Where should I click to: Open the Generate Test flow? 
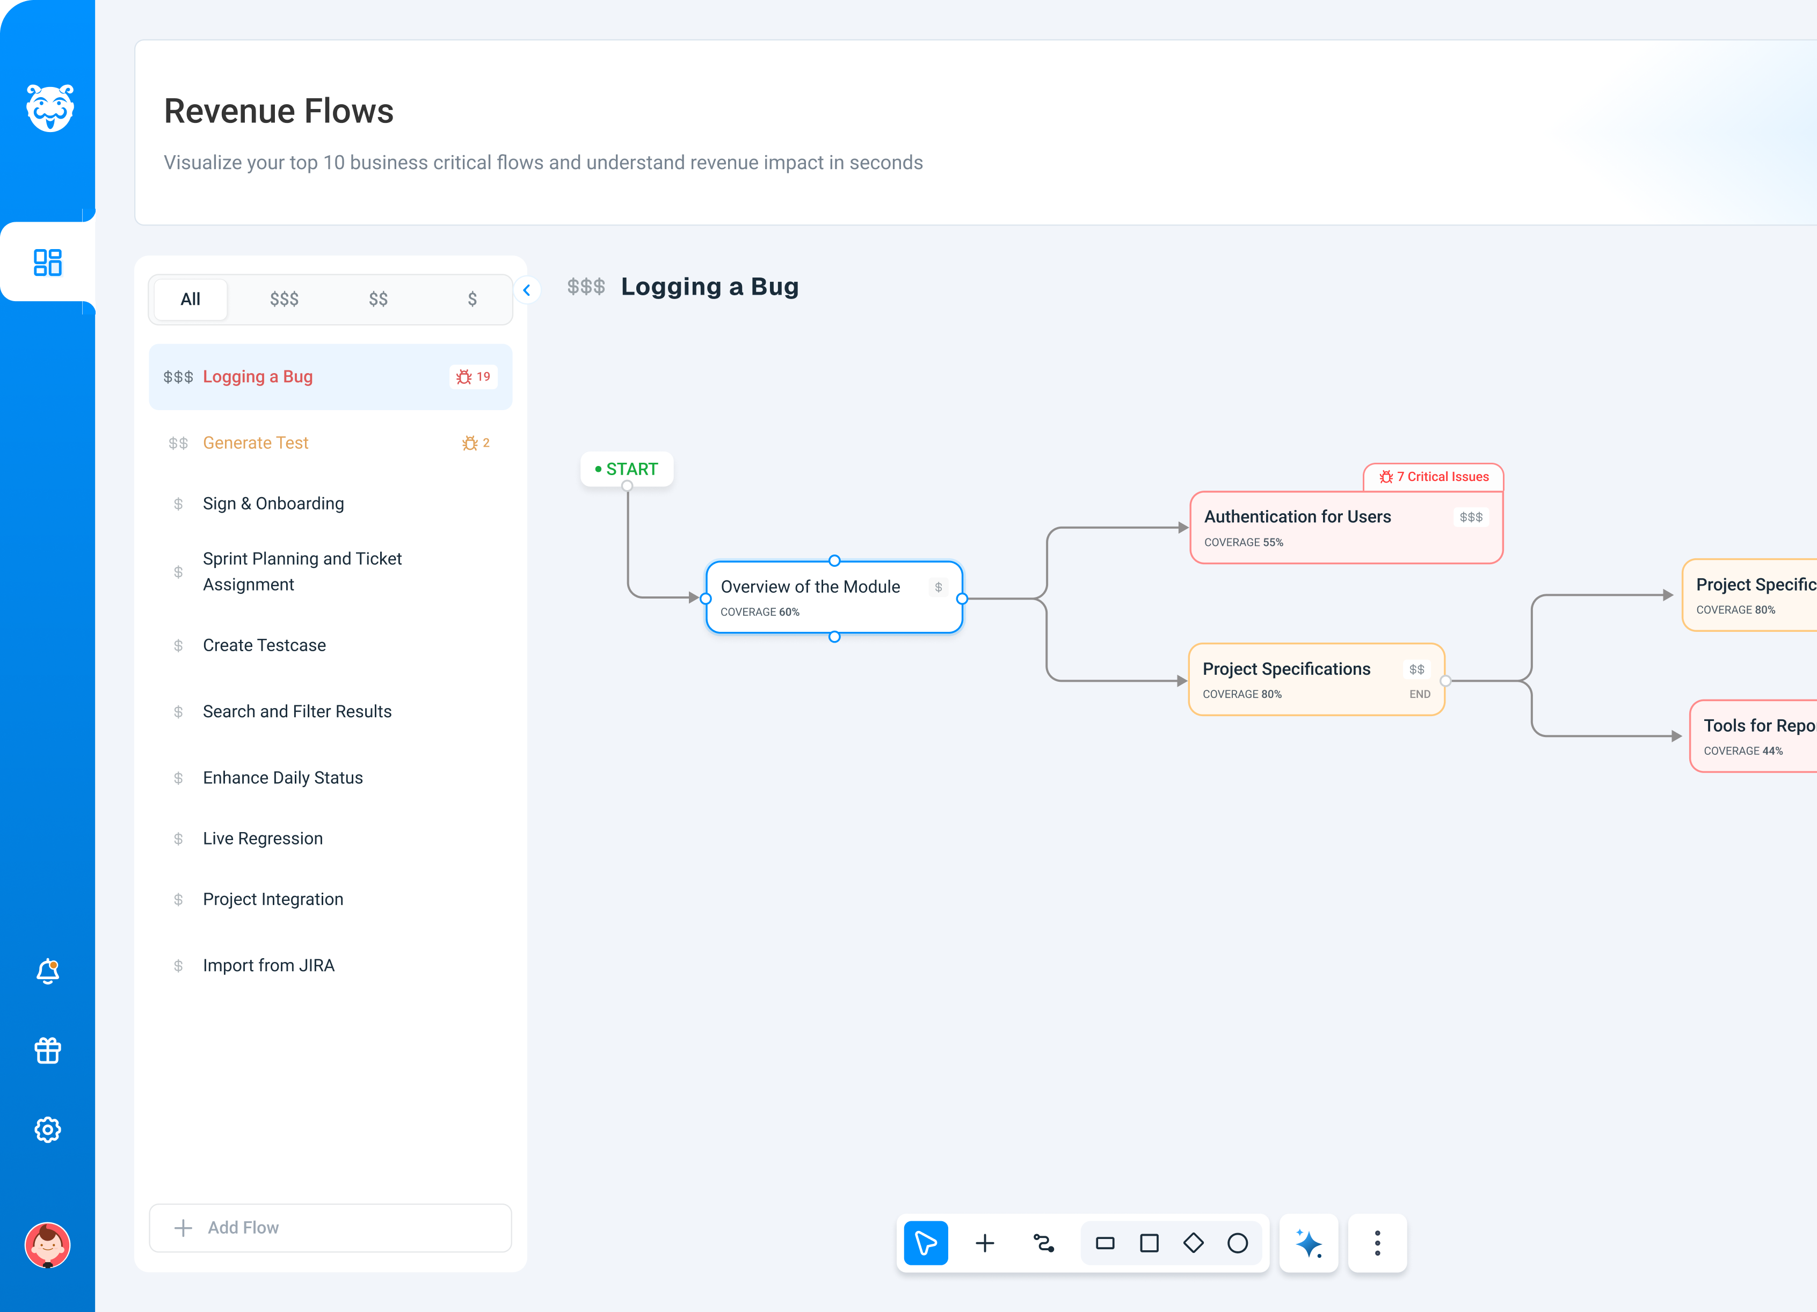[255, 442]
